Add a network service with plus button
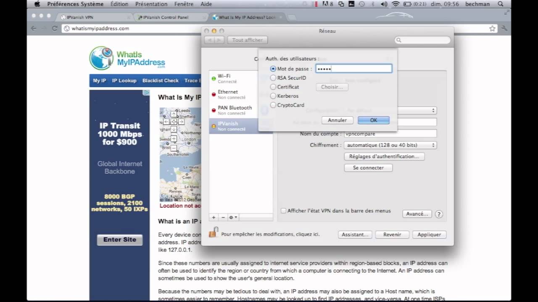 [x=214, y=217]
